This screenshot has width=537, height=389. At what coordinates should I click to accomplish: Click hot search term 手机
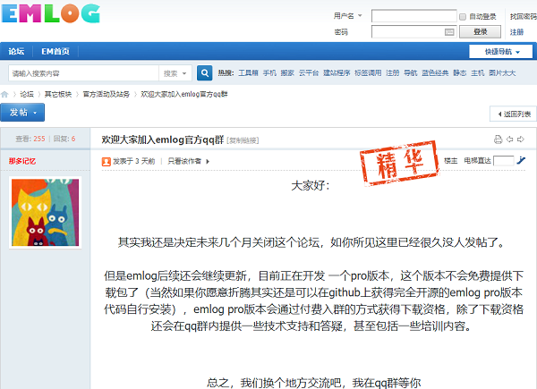click(x=269, y=72)
